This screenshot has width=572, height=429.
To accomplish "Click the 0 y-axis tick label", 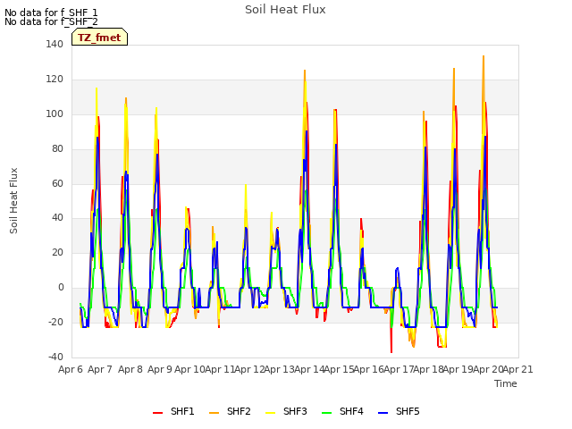I will click(x=61, y=288).
